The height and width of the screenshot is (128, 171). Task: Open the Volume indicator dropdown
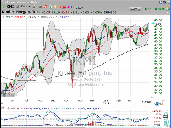[x=22, y=108]
